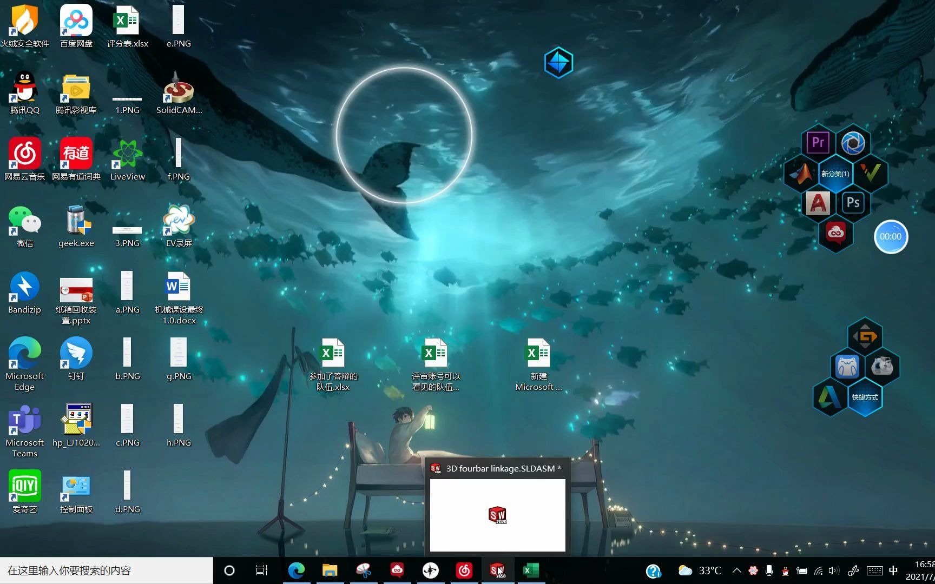Click the blue diamond floating widget

[558, 63]
